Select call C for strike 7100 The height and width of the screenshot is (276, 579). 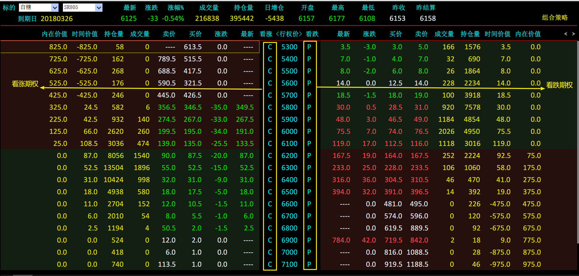(x=270, y=265)
